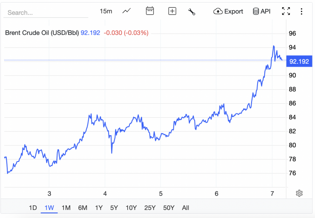Switch to 6M time range
315x218 pixels.
83,208
